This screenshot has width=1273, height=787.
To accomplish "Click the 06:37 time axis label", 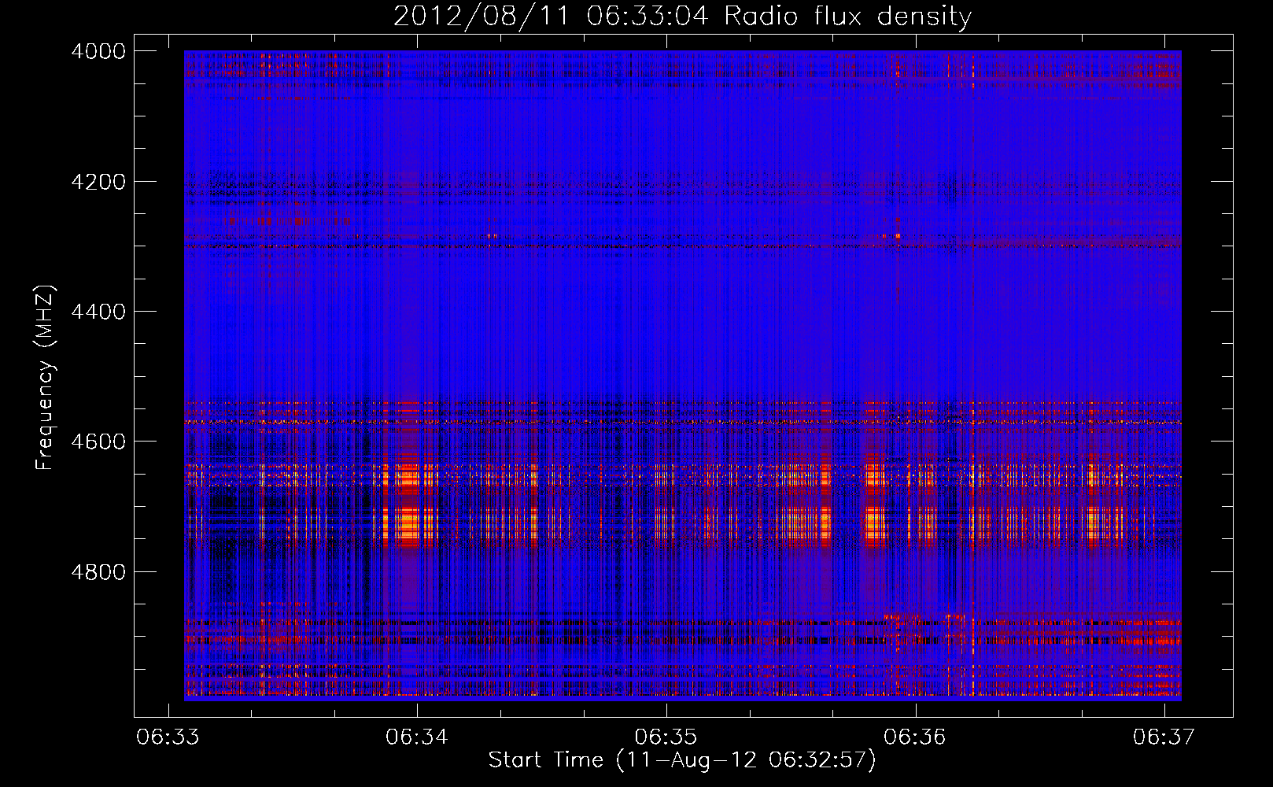I will click(x=1164, y=737).
